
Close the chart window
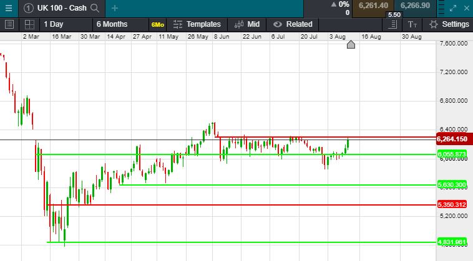tap(467, 8)
